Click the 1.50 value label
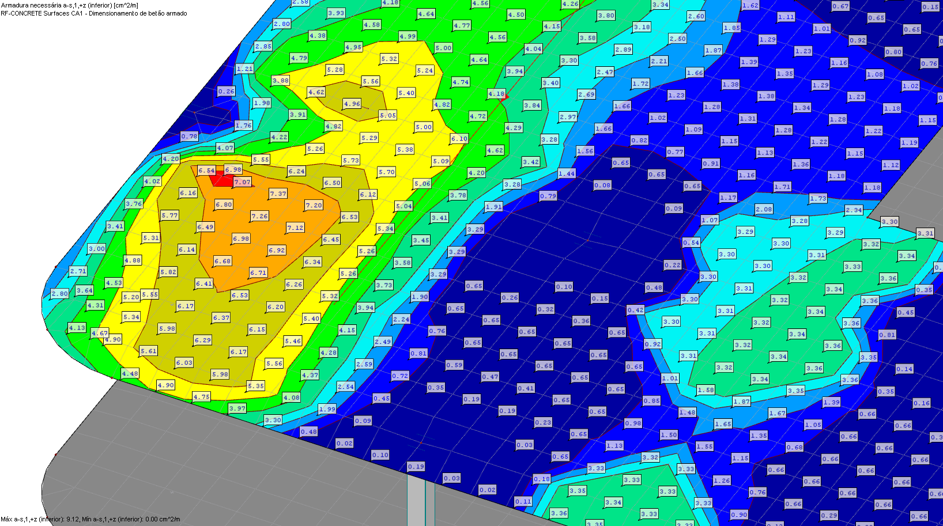 pos(669,434)
